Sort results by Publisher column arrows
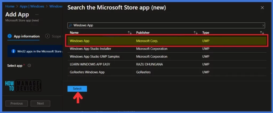 click(196, 33)
